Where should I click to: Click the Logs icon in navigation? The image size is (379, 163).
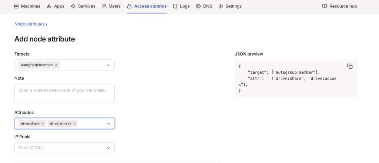(175, 6)
